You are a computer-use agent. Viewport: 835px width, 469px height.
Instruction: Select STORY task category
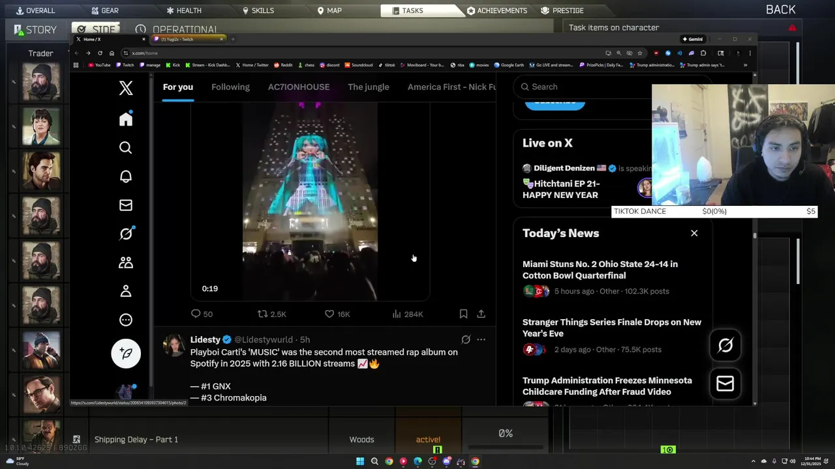(35, 30)
